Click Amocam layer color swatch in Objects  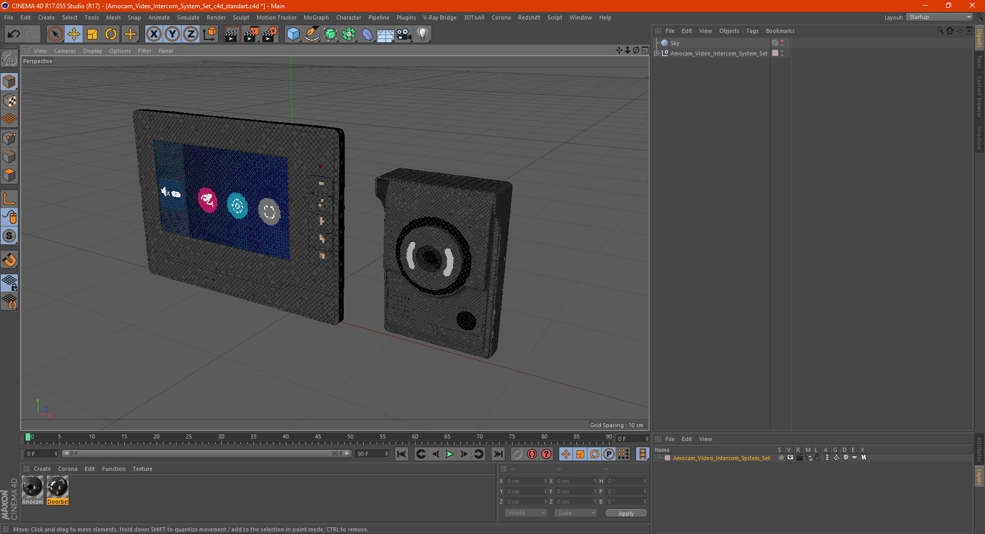pyautogui.click(x=775, y=53)
